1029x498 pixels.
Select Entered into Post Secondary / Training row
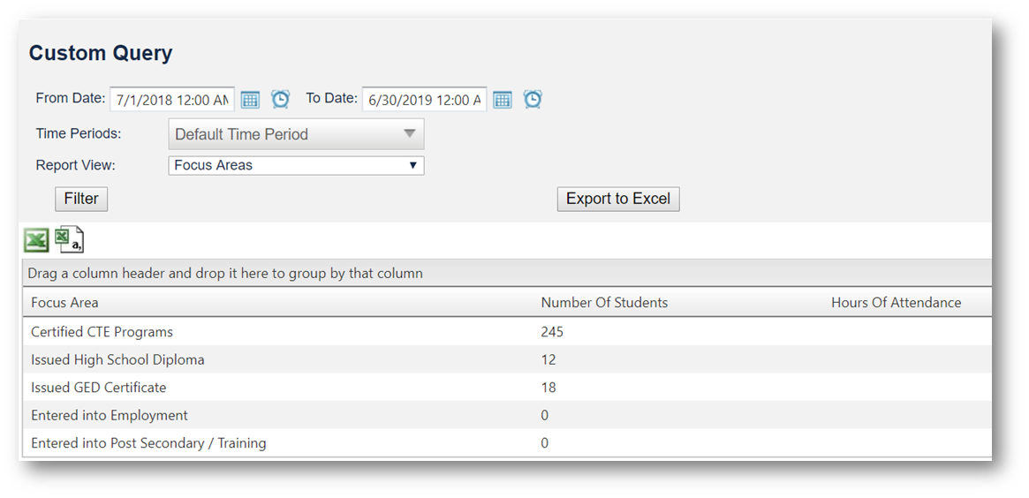tap(148, 442)
